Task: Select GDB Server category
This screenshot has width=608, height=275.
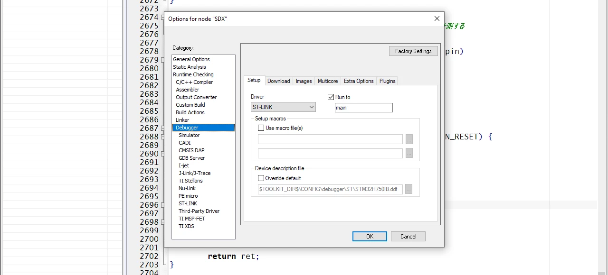Action: click(x=192, y=158)
